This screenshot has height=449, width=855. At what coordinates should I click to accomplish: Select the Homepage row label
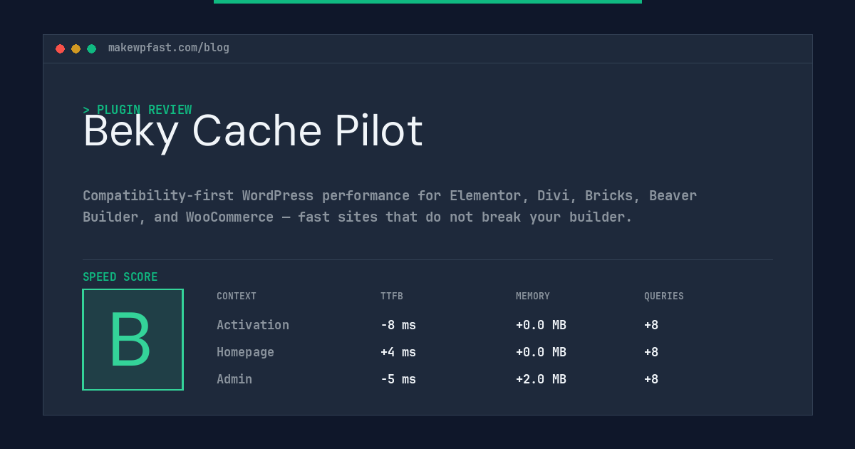245,352
